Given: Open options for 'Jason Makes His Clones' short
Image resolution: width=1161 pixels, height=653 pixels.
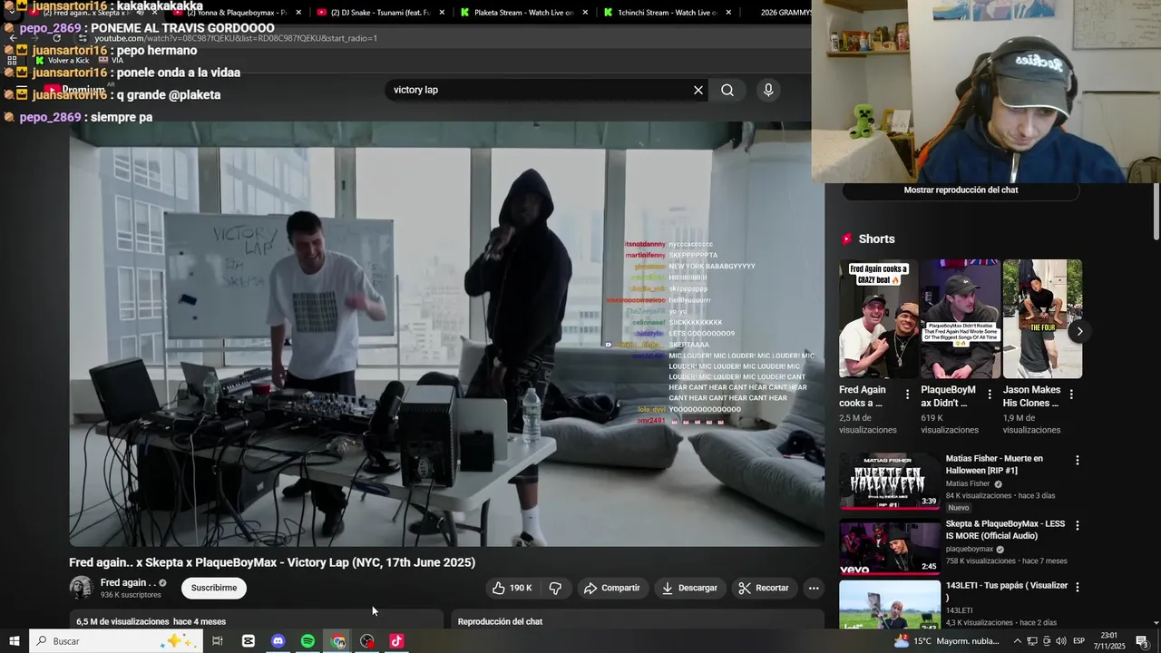Looking at the screenshot, I should click(1071, 395).
